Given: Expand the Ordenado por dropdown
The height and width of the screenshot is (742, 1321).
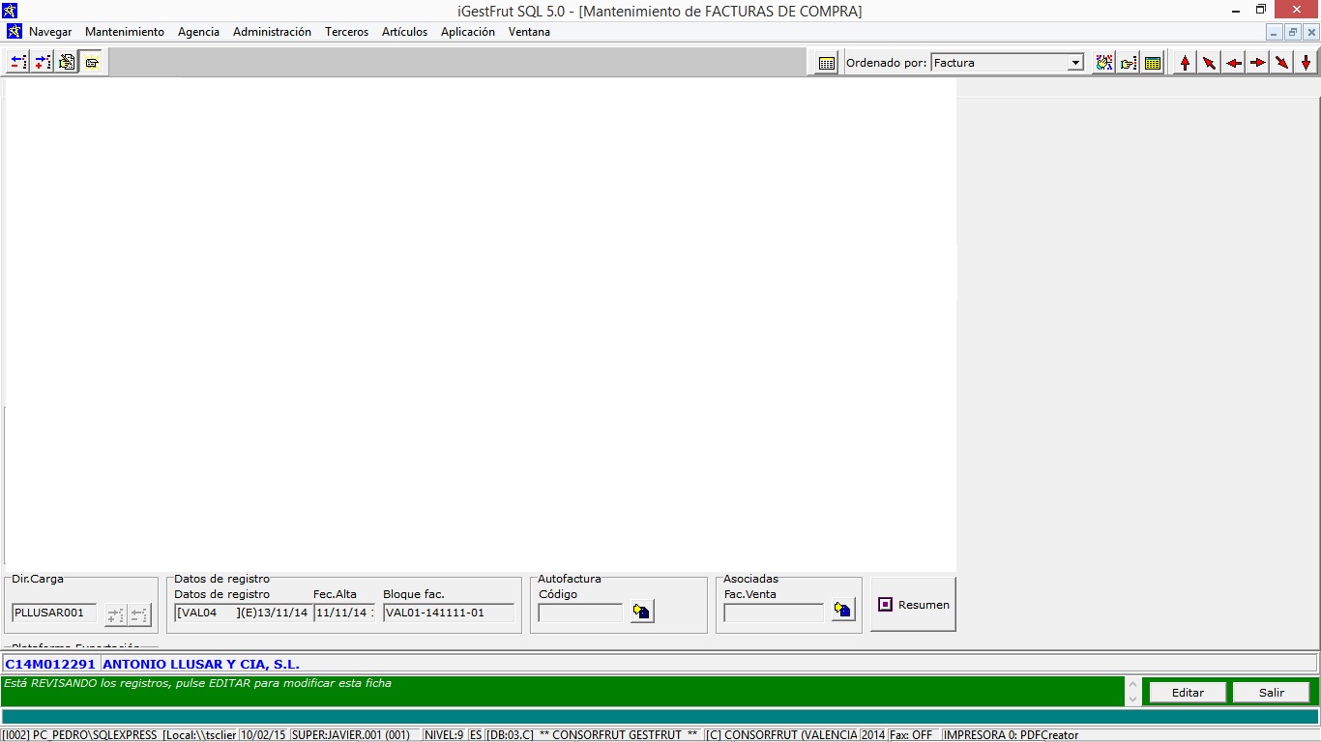Looking at the screenshot, I should point(1074,63).
